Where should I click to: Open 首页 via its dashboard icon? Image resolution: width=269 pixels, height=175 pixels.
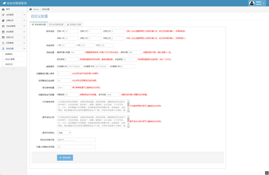[3, 9]
